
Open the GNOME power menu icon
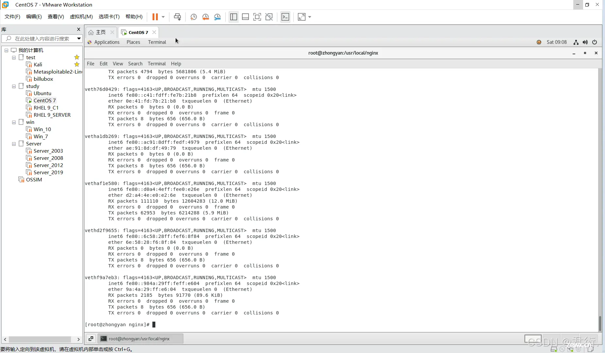click(x=595, y=42)
